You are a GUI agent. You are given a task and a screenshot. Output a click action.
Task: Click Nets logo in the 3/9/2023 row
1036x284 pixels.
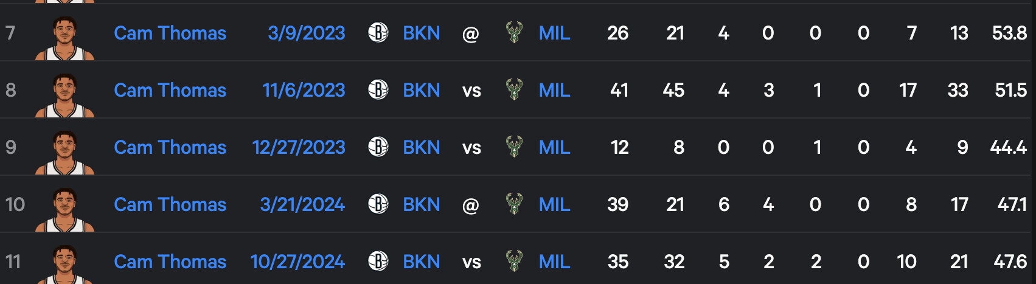378,33
